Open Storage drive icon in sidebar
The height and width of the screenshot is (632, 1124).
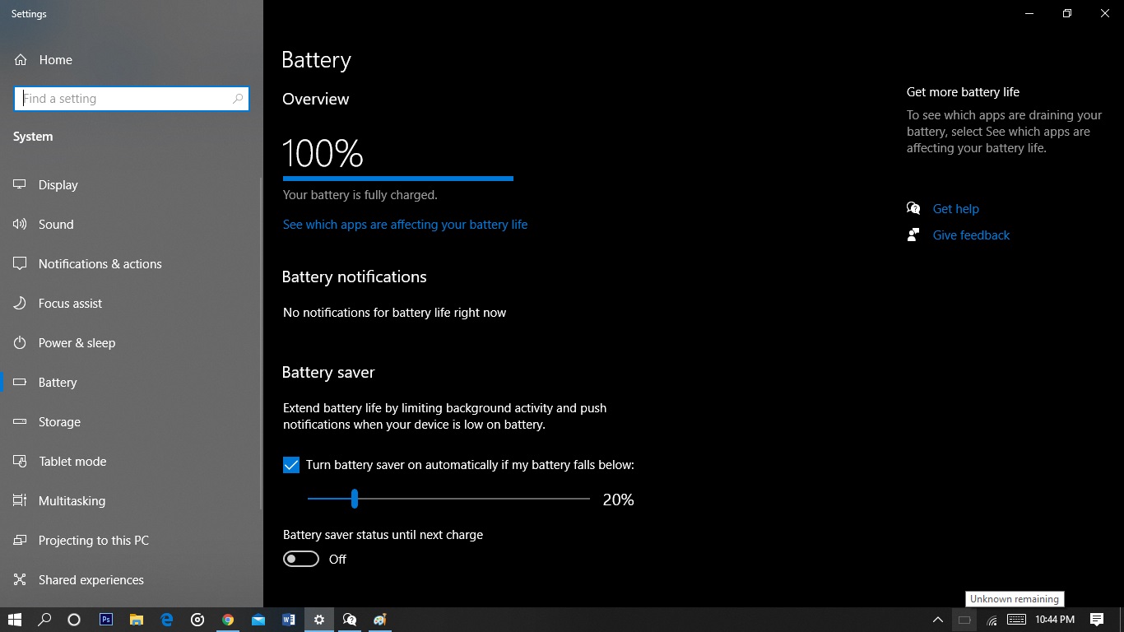20,422
